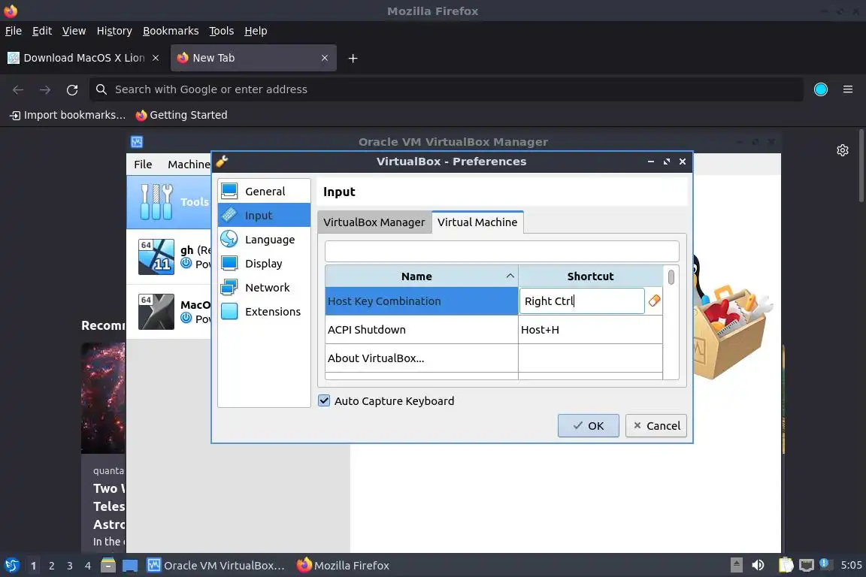Switch to workspace 4

coord(88,566)
